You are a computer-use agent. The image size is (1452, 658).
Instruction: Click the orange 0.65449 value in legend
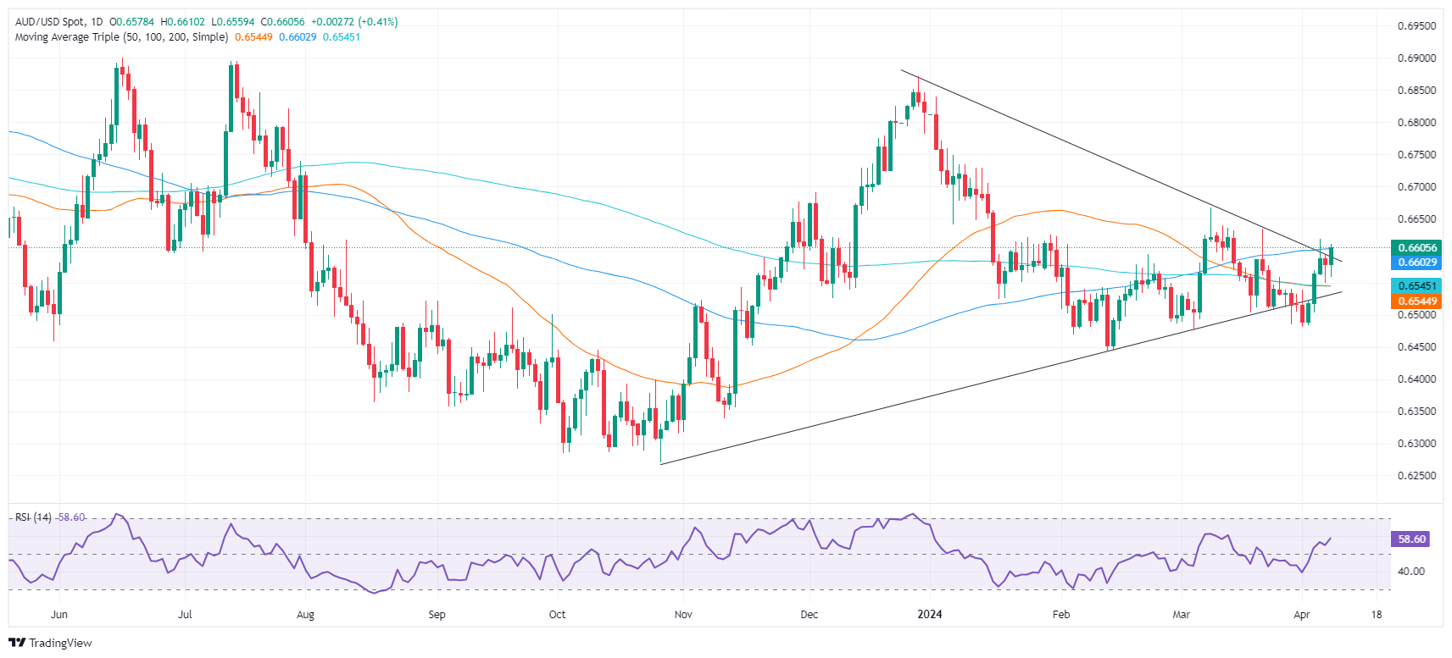pyautogui.click(x=253, y=37)
